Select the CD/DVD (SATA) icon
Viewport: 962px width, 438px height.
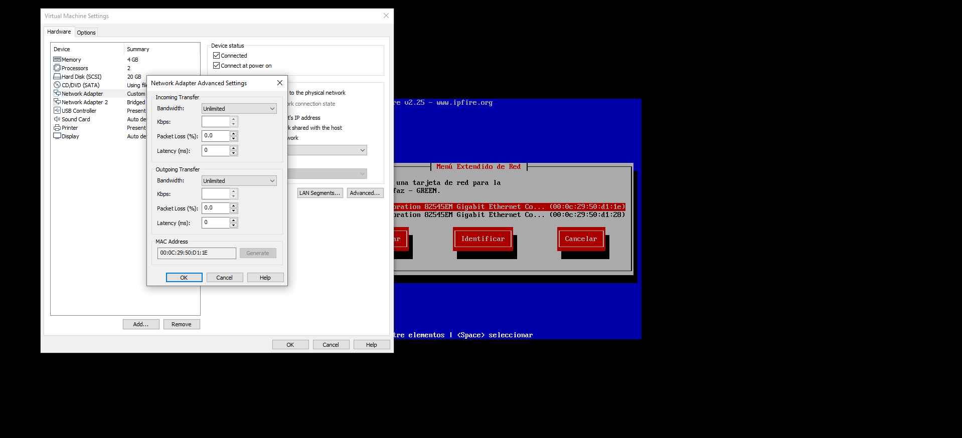point(57,85)
